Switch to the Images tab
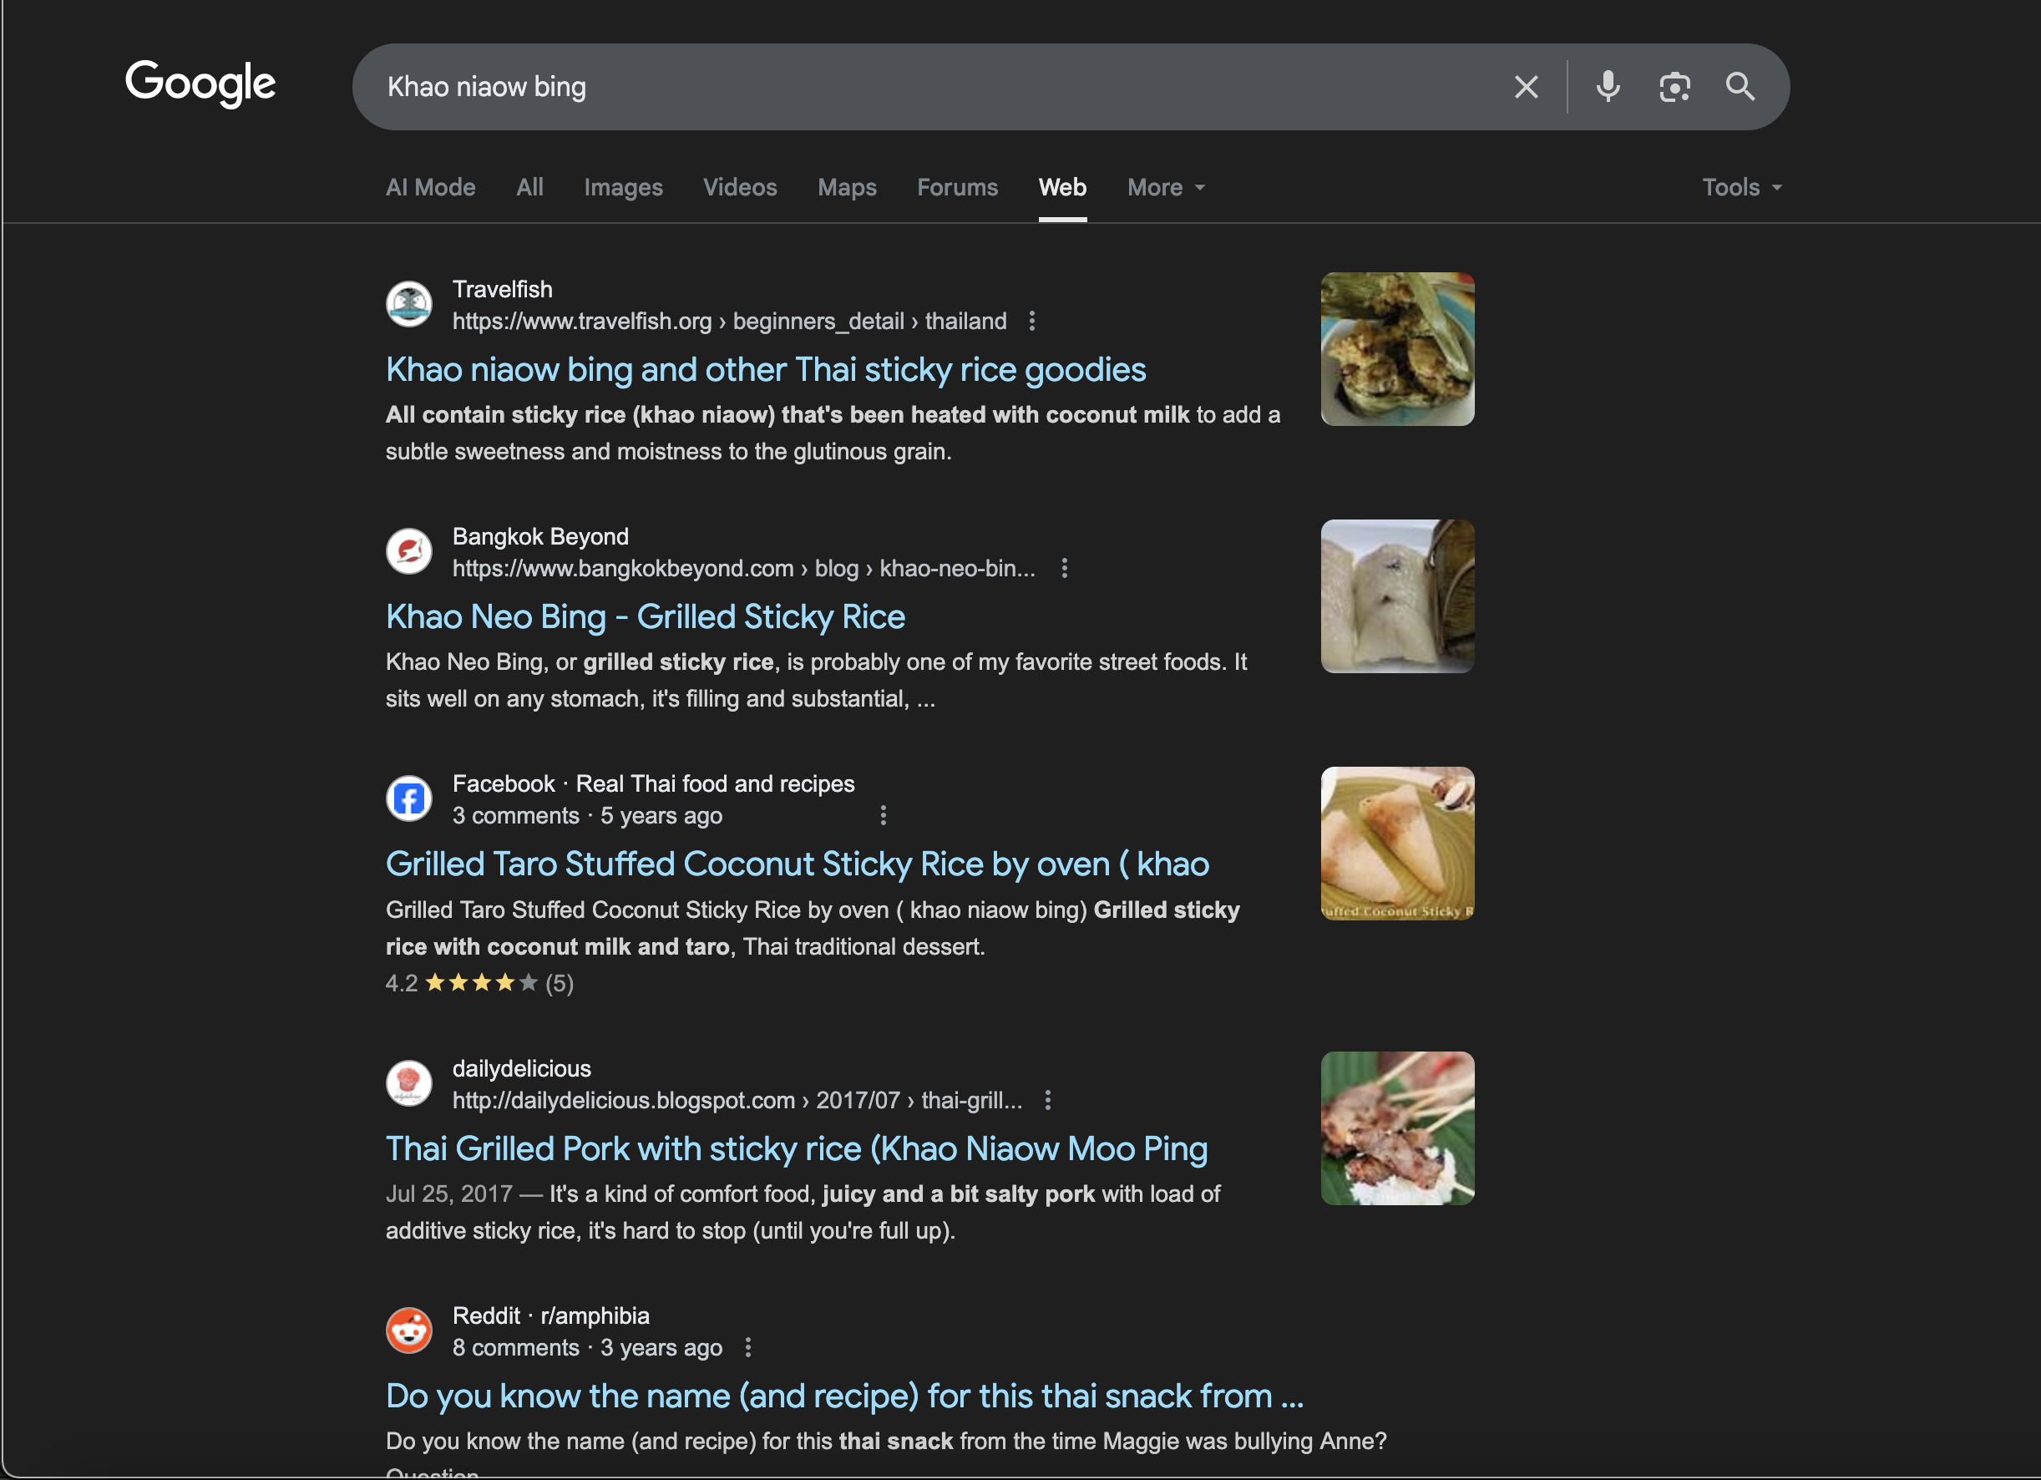The image size is (2041, 1480). 623,187
